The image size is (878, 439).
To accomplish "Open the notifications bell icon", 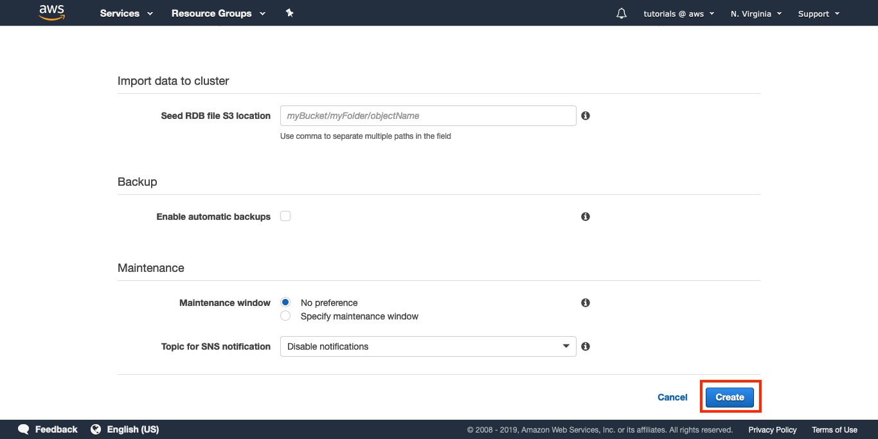I will (621, 13).
